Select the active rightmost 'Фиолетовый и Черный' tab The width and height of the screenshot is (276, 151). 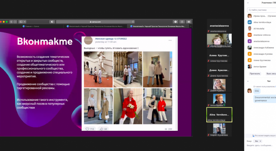point(158,26)
